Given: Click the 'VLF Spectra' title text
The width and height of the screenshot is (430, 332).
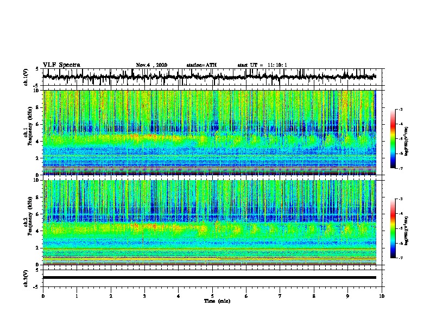Looking at the screenshot, I should (x=61, y=65).
